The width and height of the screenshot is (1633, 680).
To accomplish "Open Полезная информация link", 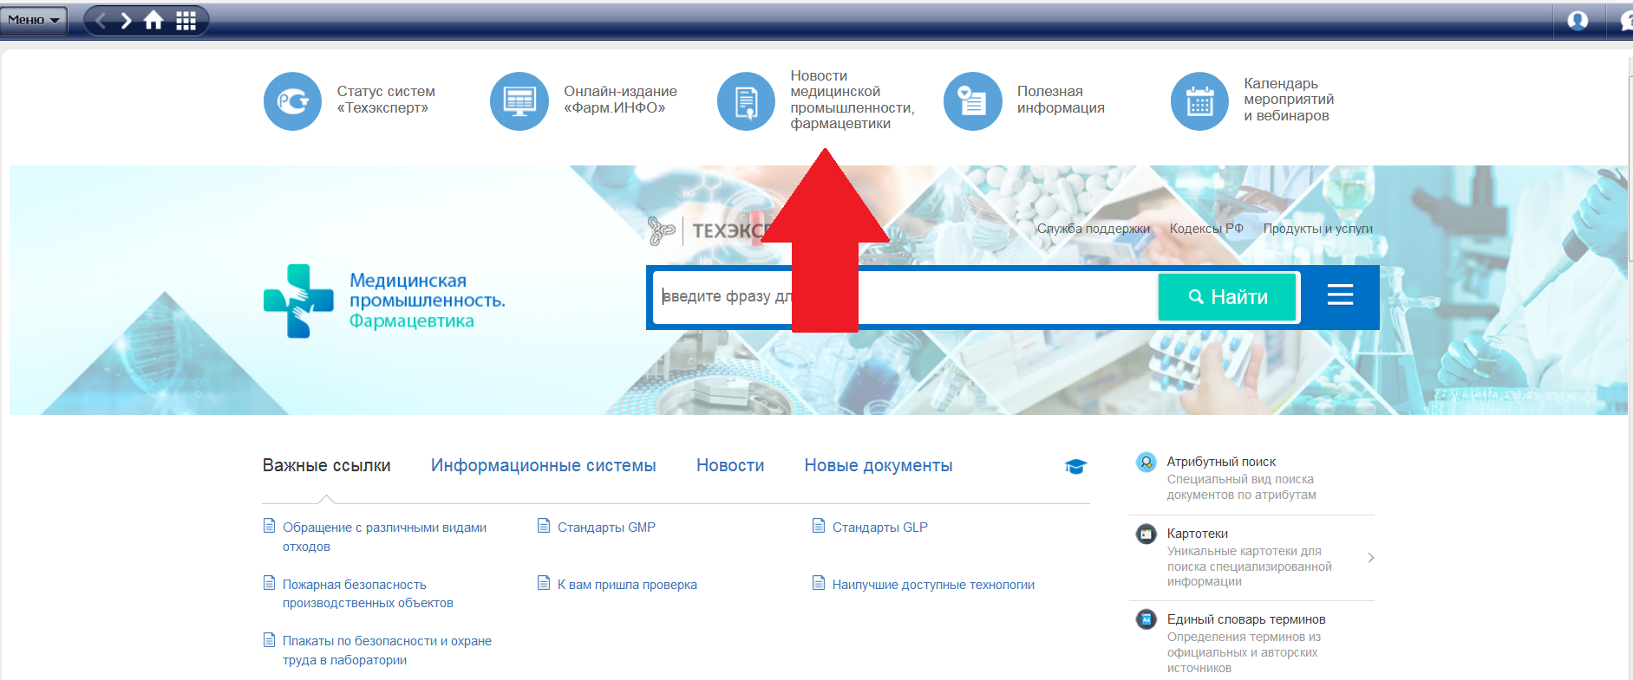I will click(1061, 100).
